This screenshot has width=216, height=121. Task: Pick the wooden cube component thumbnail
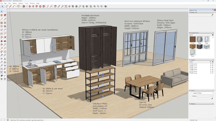[x=192, y=46]
